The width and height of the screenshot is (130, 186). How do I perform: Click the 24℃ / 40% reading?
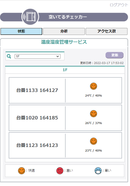94,95
